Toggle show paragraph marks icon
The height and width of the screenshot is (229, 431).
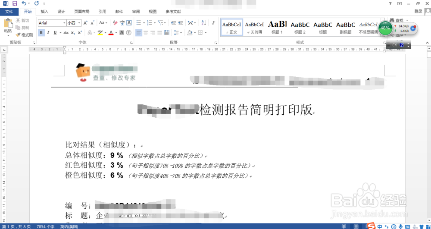pos(214,23)
